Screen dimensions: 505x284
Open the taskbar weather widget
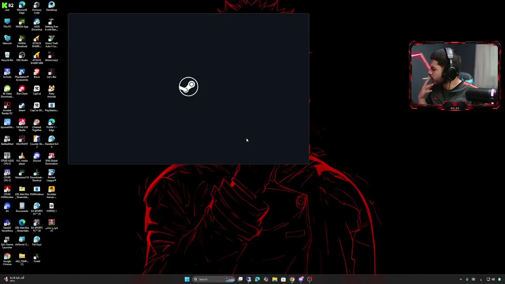pyautogui.click(x=14, y=279)
